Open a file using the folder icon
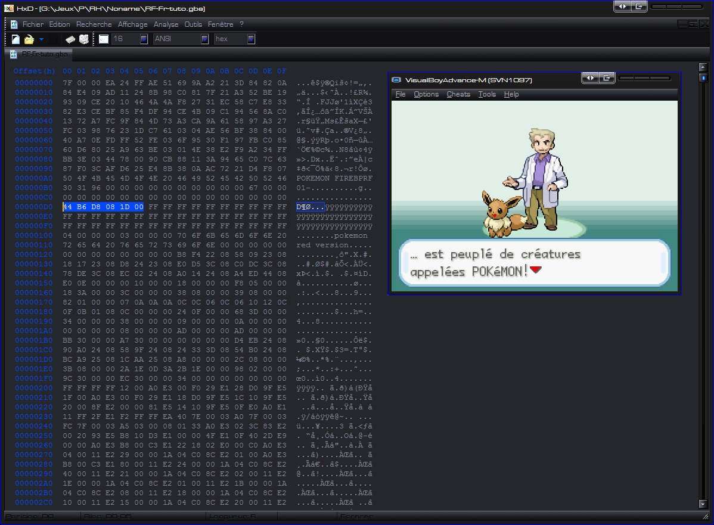714x525 pixels. 29,39
